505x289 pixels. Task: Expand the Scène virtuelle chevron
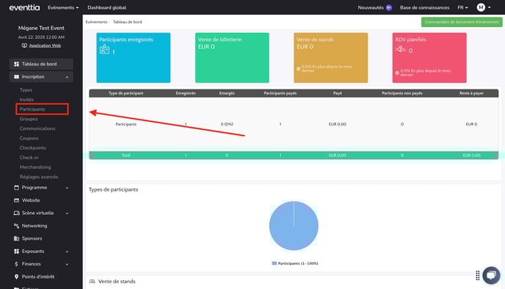coord(67,213)
